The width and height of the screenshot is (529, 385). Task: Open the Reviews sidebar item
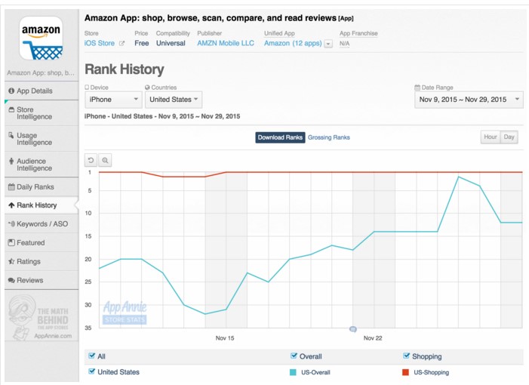tap(42, 280)
